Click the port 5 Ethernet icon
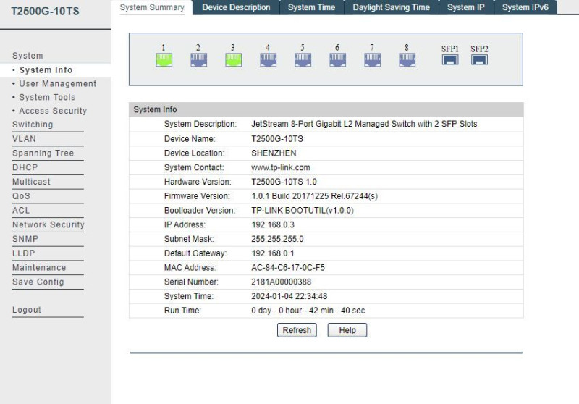The width and height of the screenshot is (579, 404). (x=303, y=60)
